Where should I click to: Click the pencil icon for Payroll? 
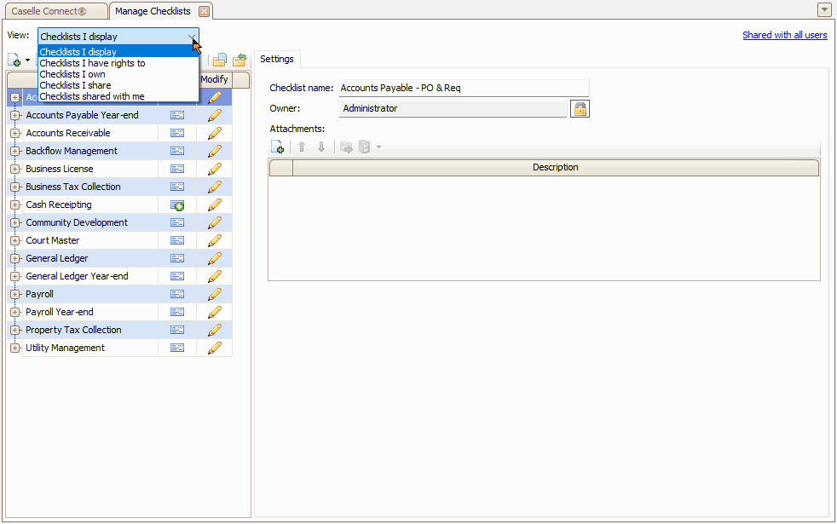tap(215, 295)
